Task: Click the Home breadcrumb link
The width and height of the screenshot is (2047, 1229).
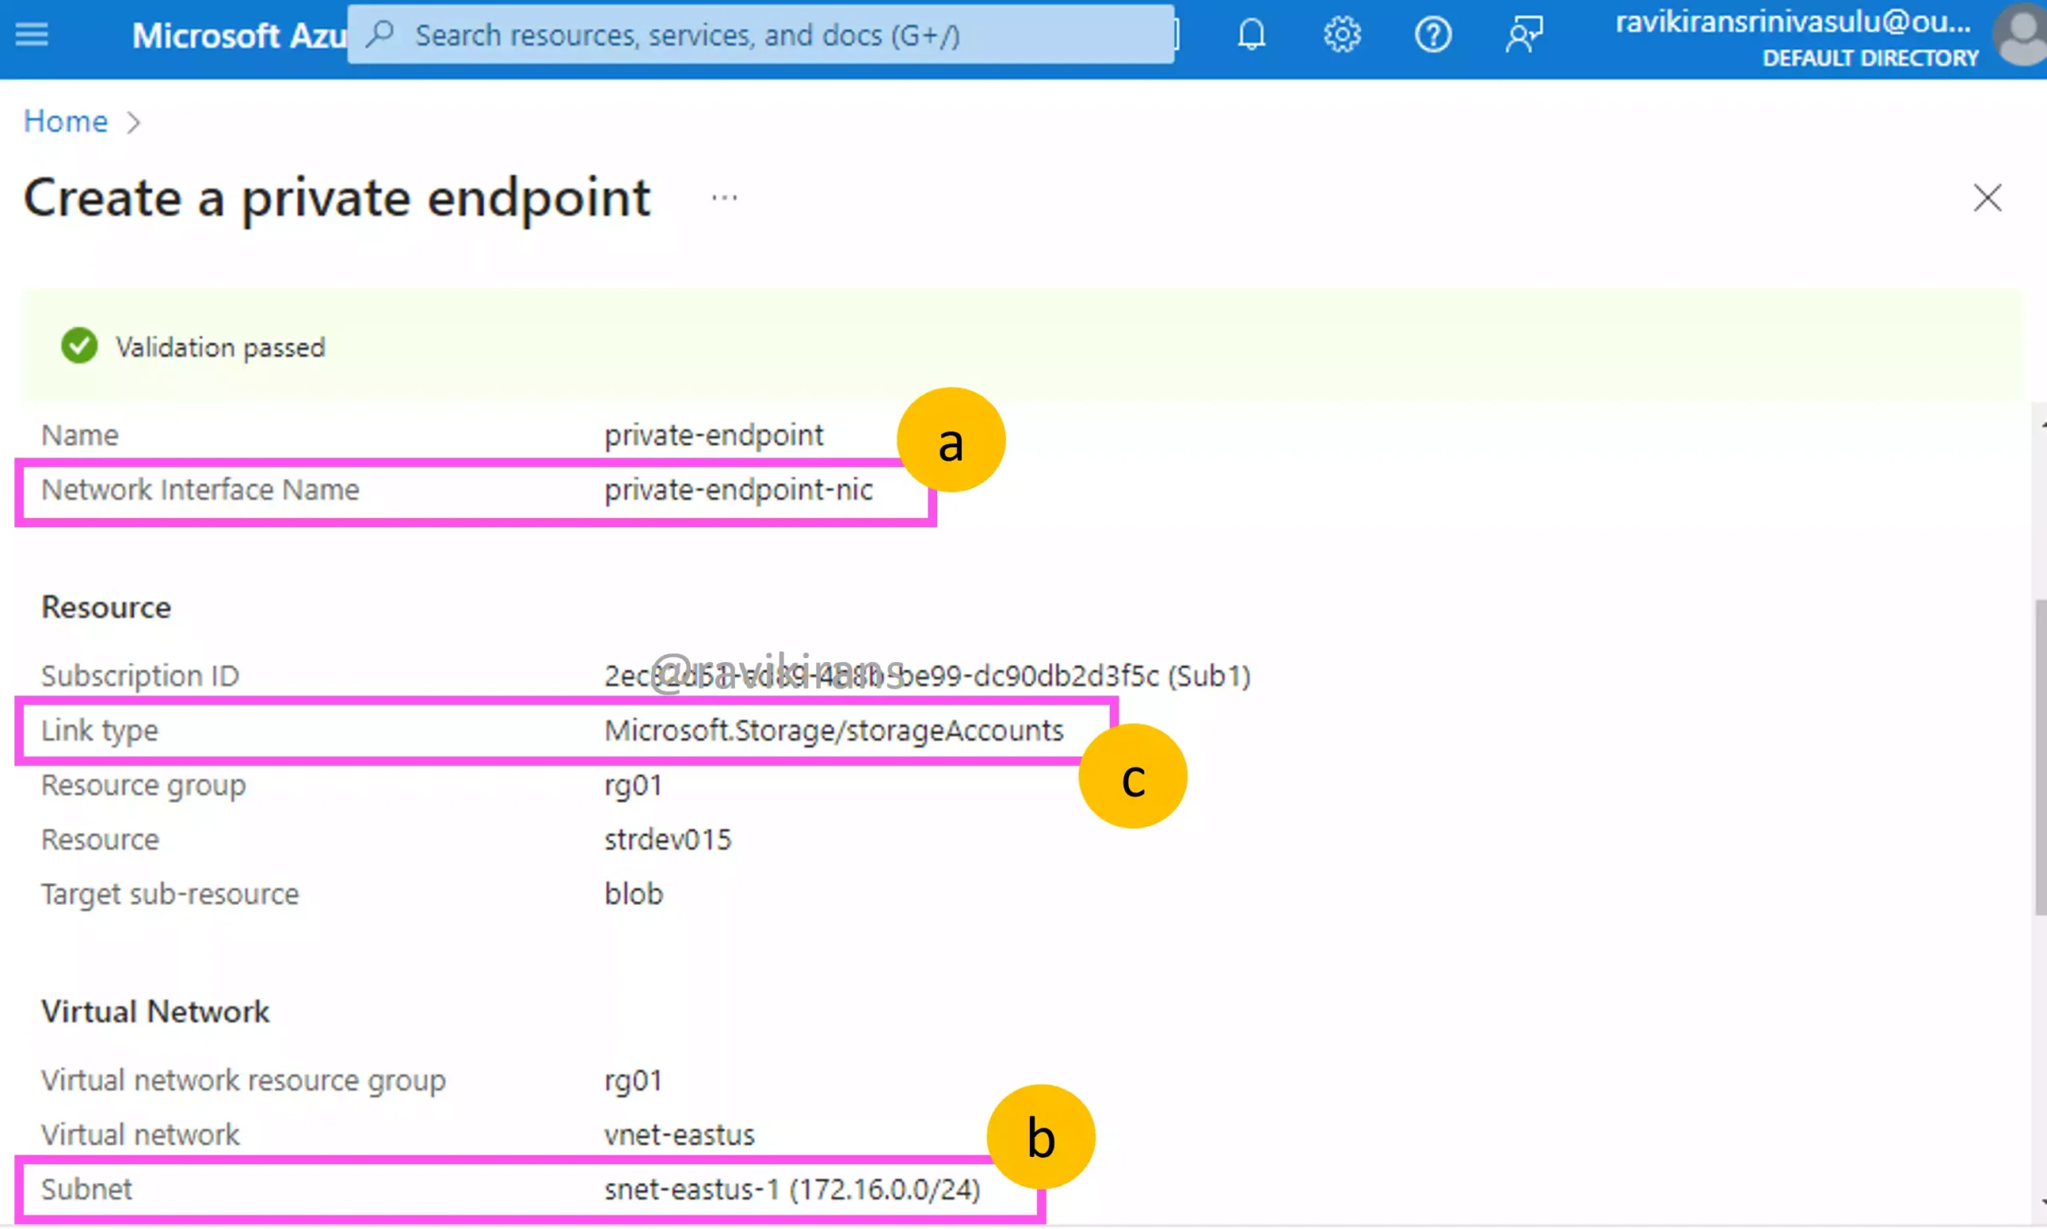Action: (x=66, y=122)
